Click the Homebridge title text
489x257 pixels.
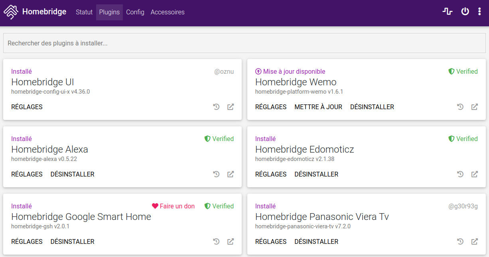click(x=44, y=12)
